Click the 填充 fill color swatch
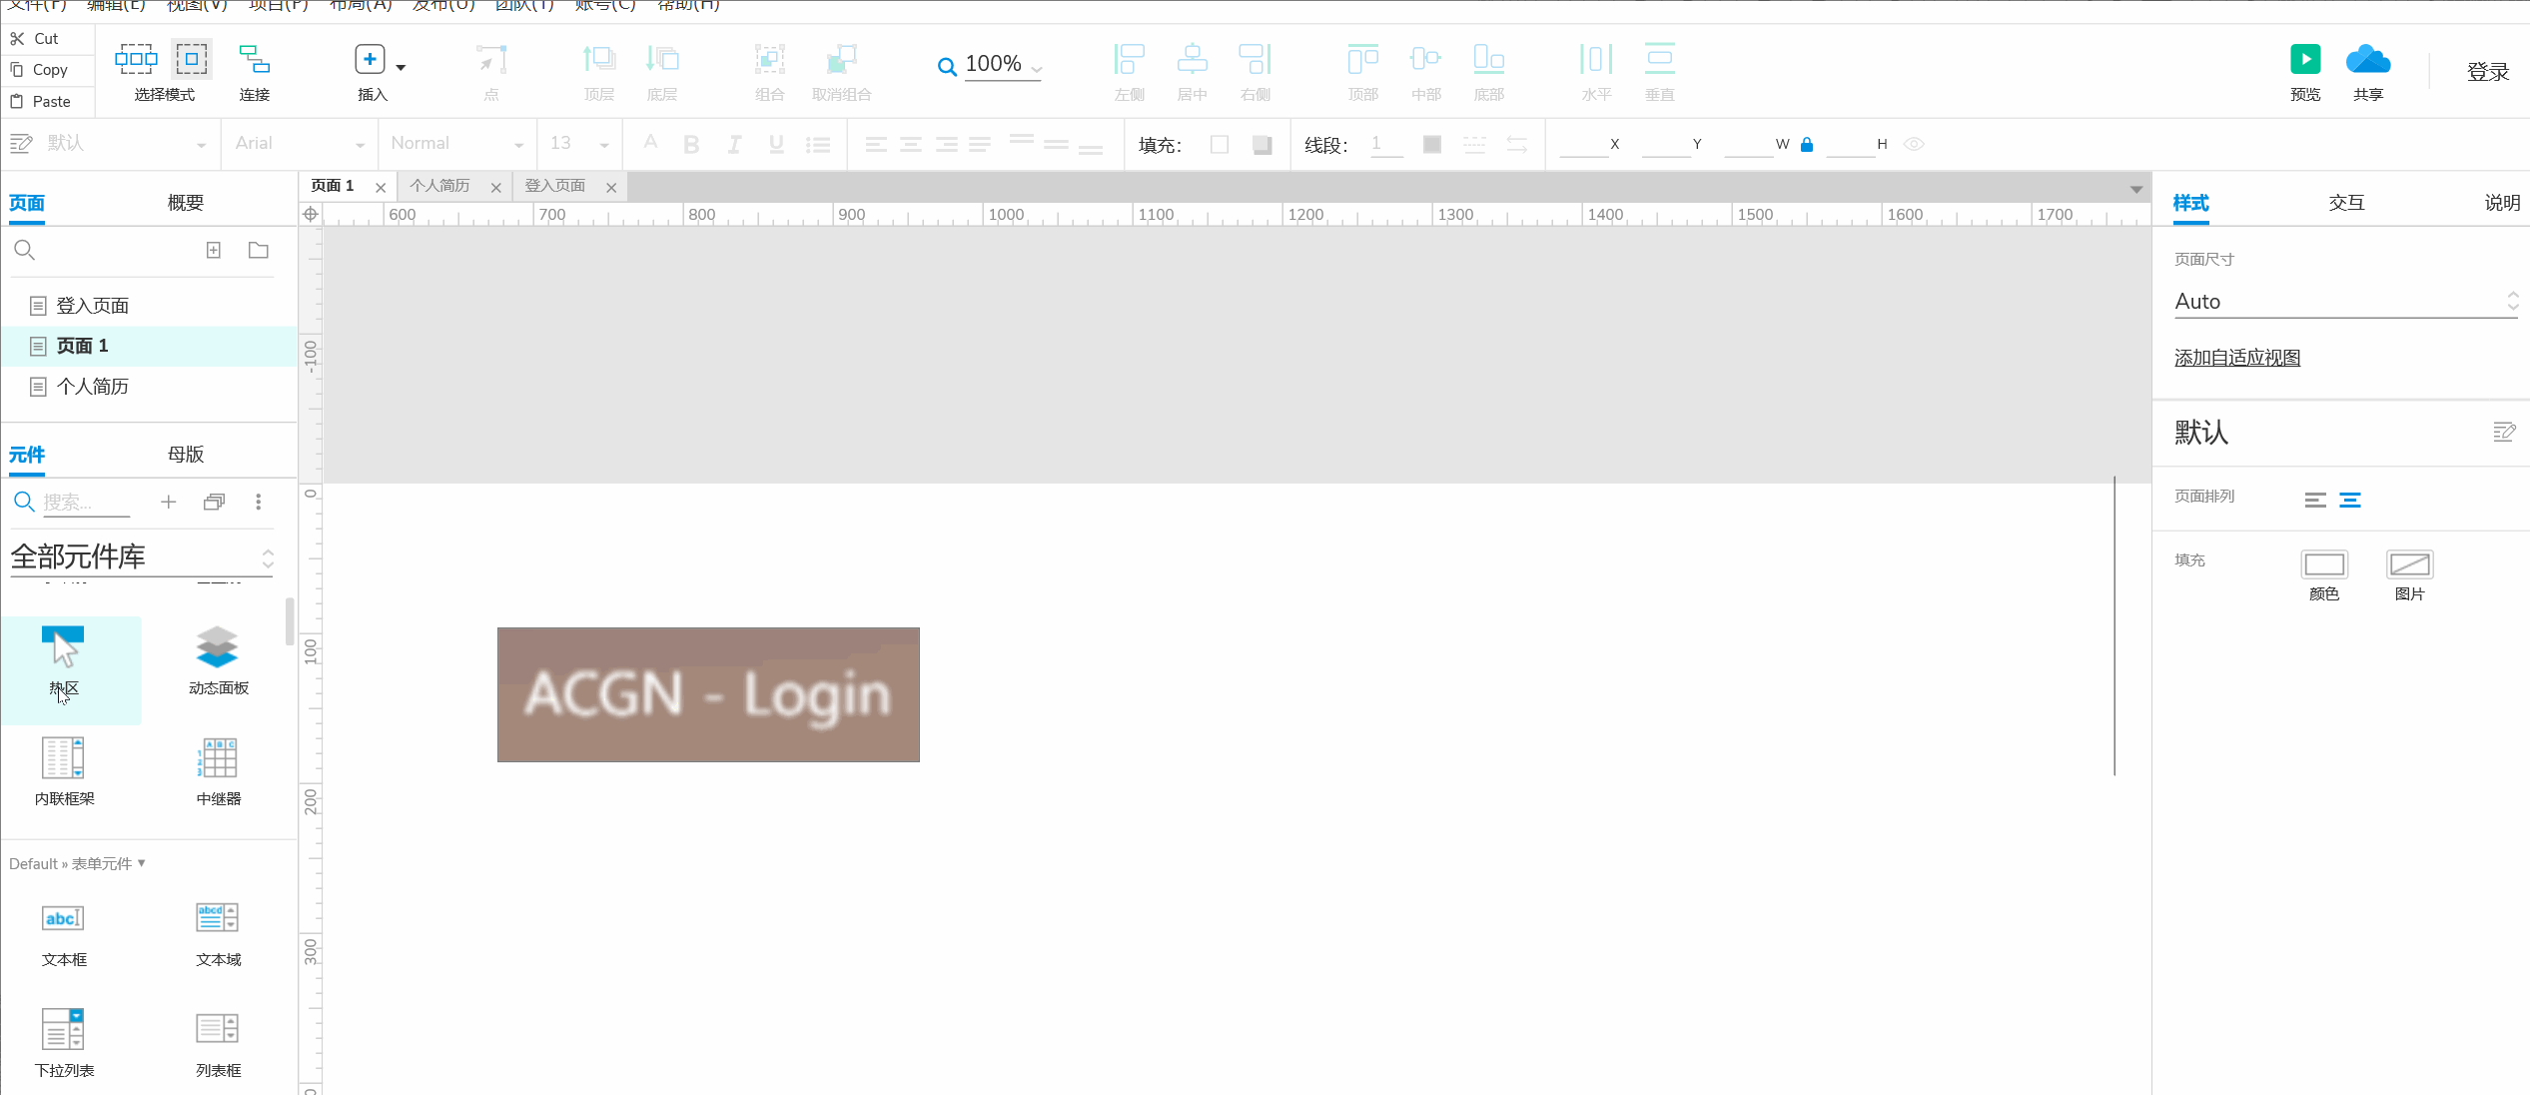The width and height of the screenshot is (2530, 1095). (x=1220, y=145)
